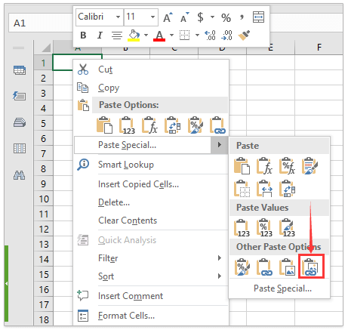Viewport: 348px width, 330px height.
Task: Open the font size 11 dropdown
Action: coord(152,17)
